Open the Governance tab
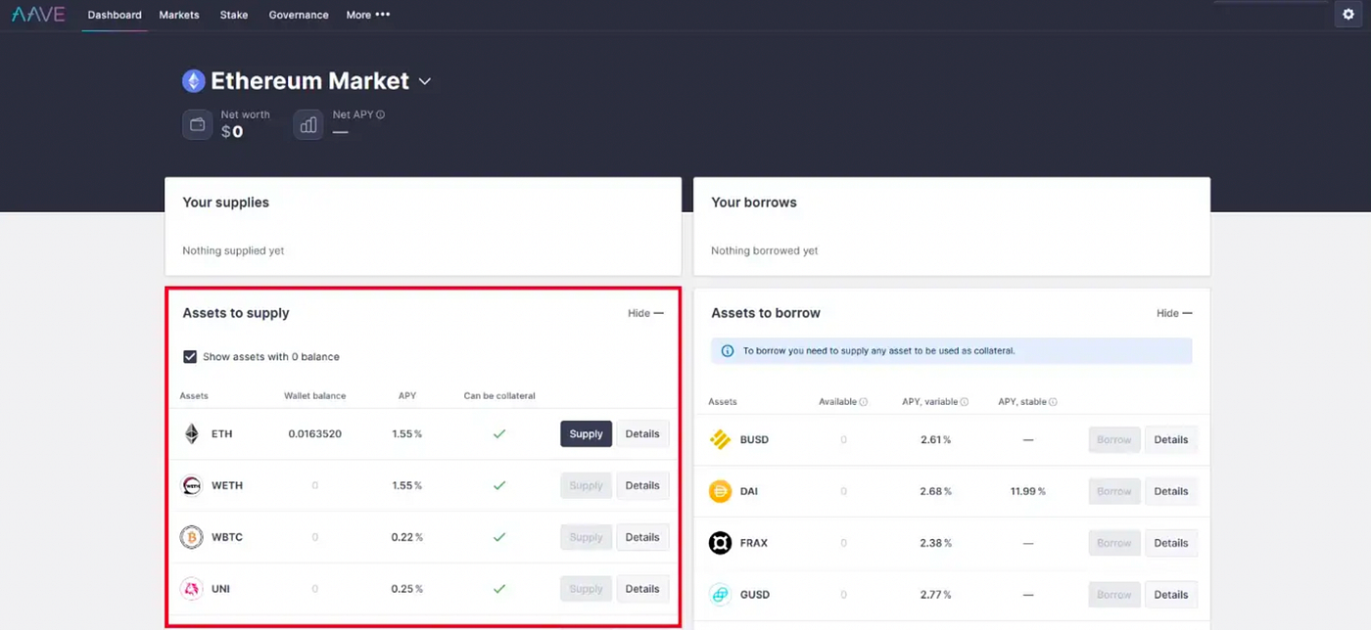This screenshot has width=1371, height=630. point(299,15)
